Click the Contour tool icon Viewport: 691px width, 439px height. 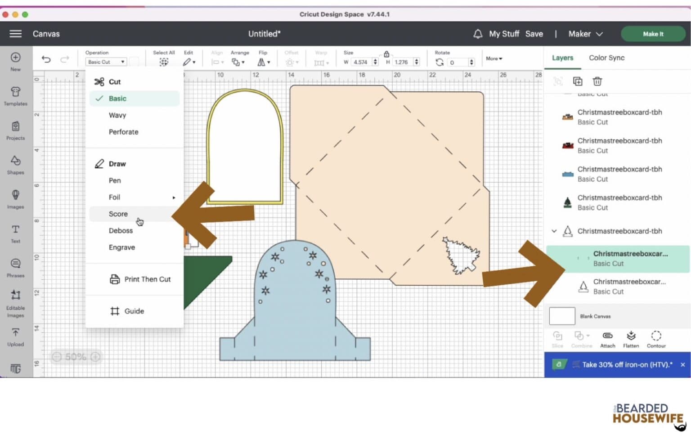coord(656,339)
